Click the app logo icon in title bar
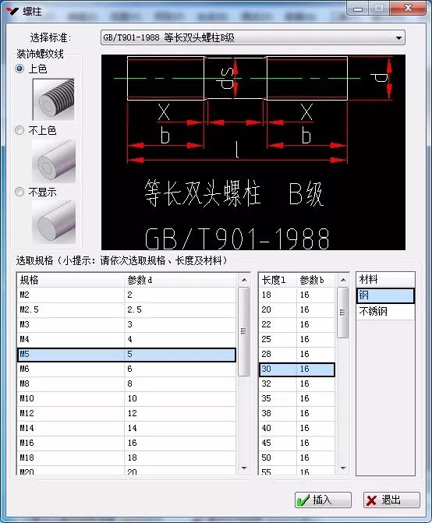 [12, 12]
